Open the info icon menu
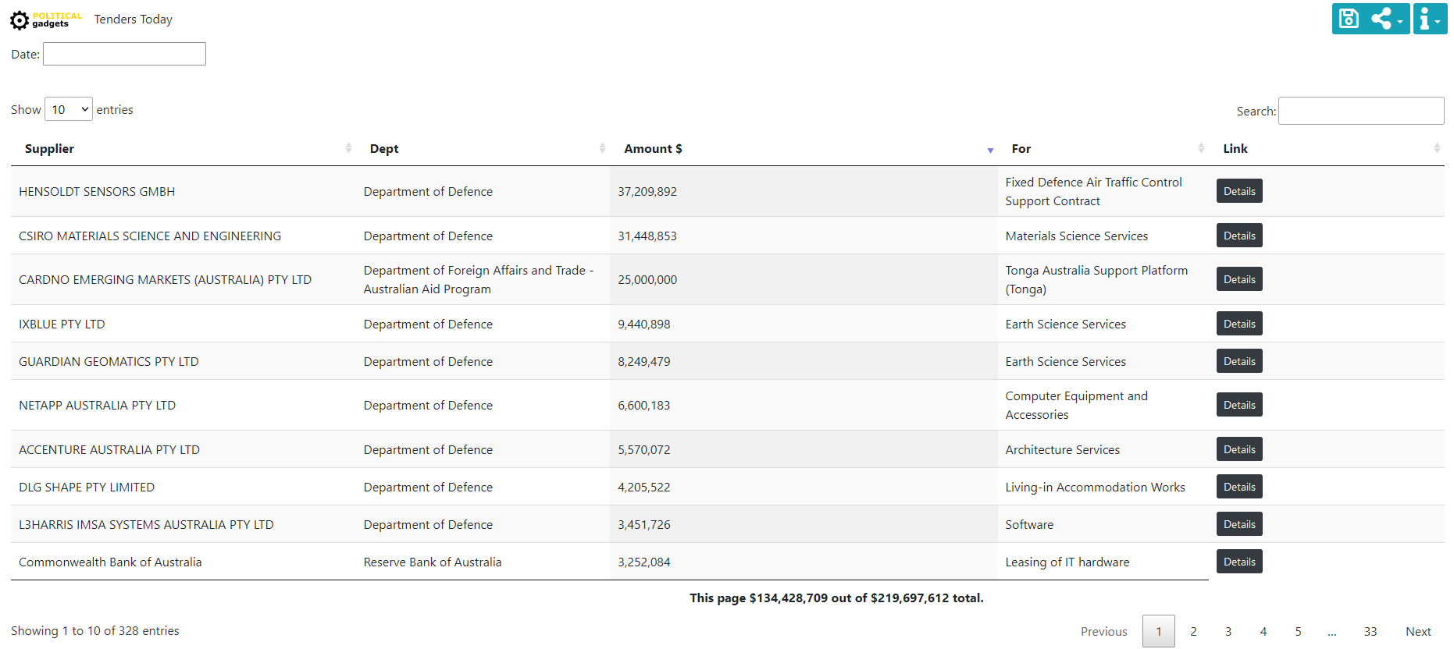 (x=1430, y=19)
